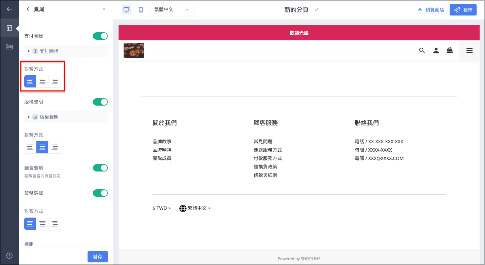Switch to desktop preview mode
Image resolution: width=485 pixels, height=265 pixels.
[x=126, y=10]
